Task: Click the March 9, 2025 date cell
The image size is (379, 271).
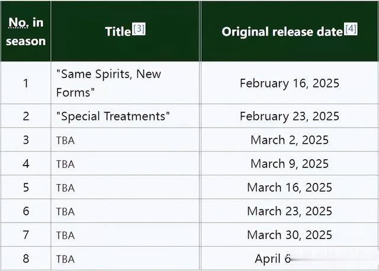Action: coord(290,163)
